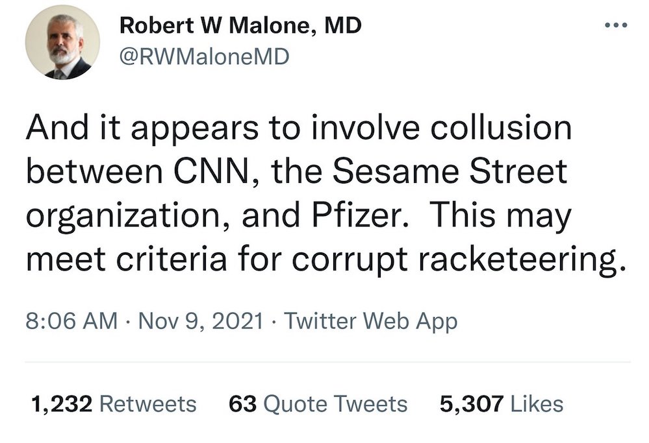The height and width of the screenshot is (443, 649).
Task: Click the 1,232 retweet count number
Action: (x=64, y=404)
